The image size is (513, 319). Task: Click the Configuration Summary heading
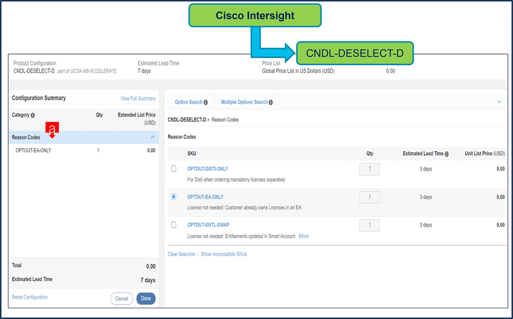pos(39,98)
